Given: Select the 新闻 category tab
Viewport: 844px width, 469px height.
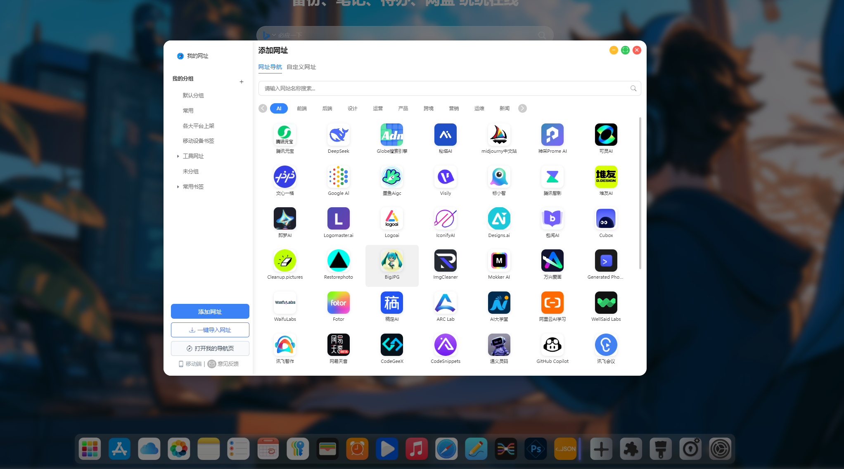Looking at the screenshot, I should coord(505,108).
